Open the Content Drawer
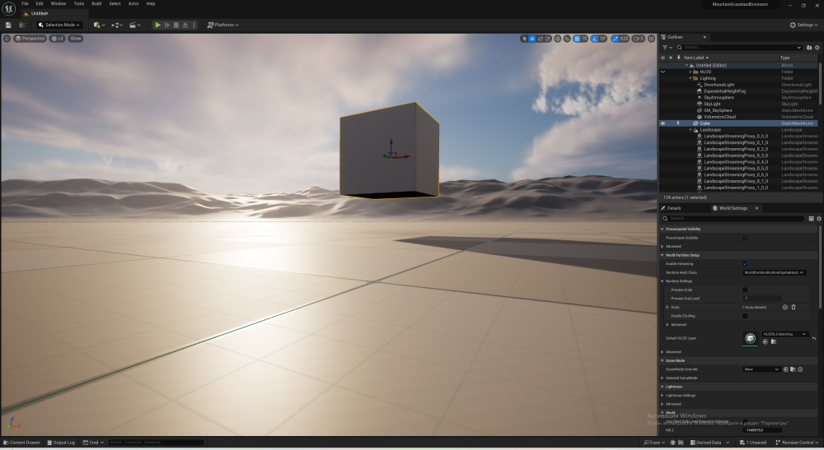The width and height of the screenshot is (824, 450). point(21,443)
